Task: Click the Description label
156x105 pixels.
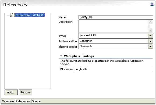Action: tap(66, 22)
